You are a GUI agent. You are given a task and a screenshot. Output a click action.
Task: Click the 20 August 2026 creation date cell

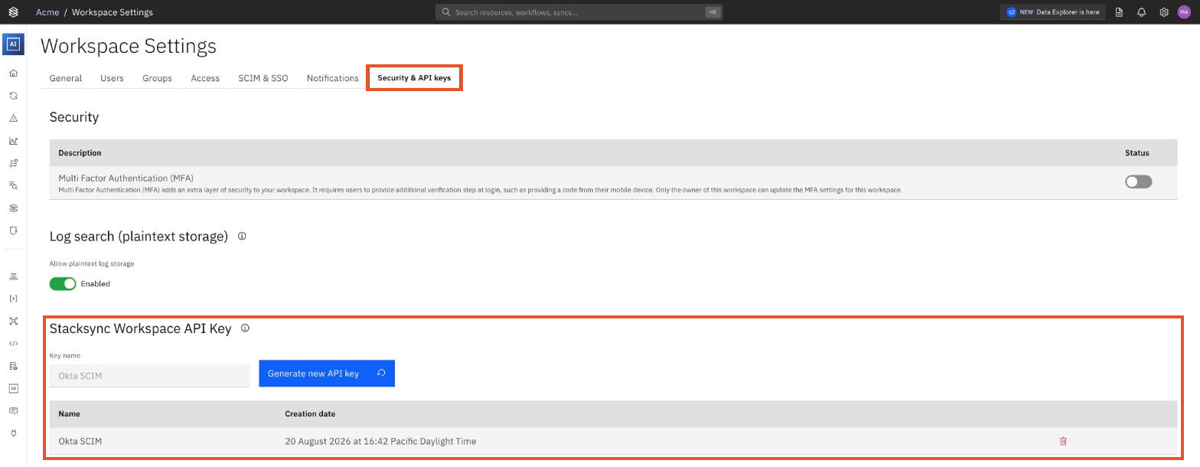click(380, 441)
